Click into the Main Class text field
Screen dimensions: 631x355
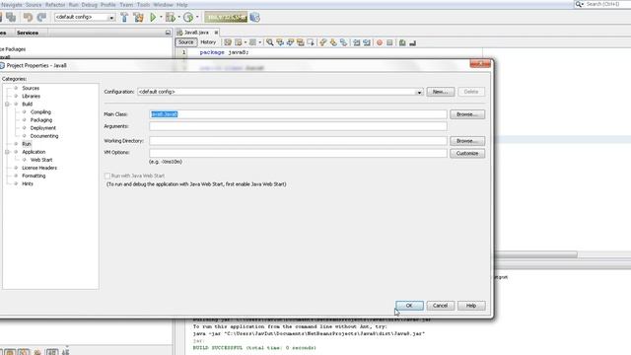click(298, 114)
